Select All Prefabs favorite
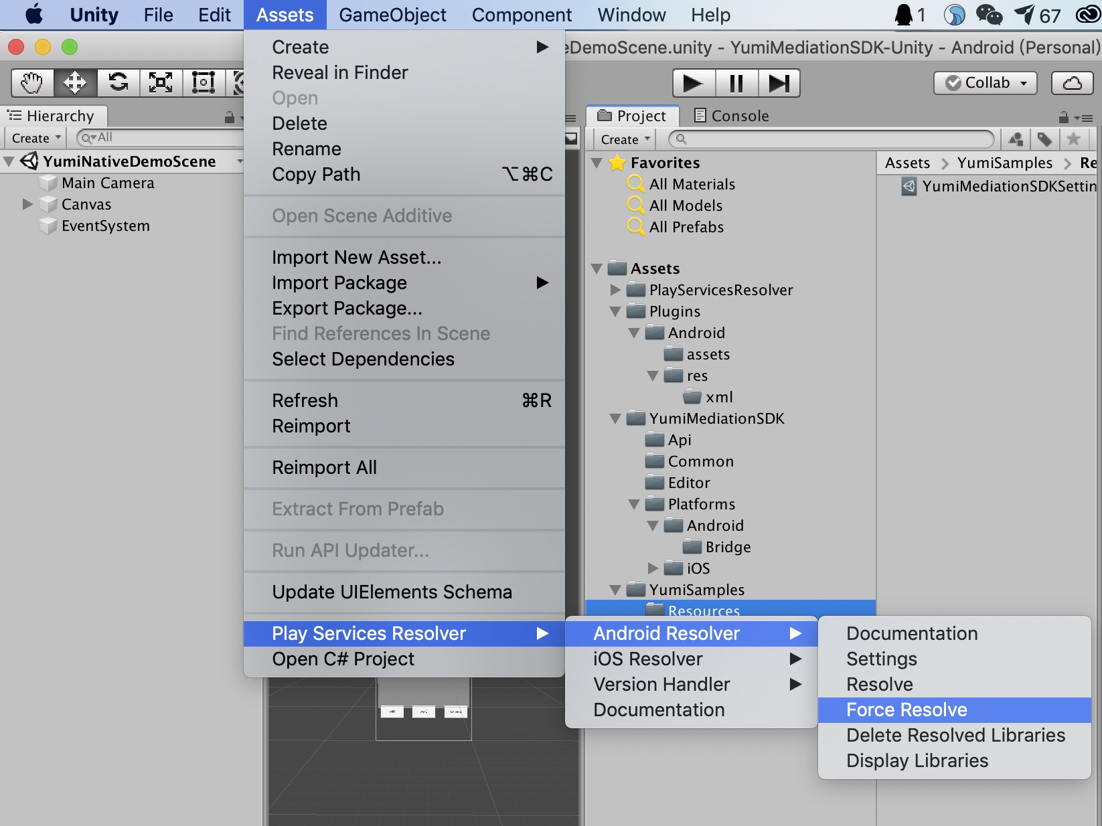Screen dimensions: 1102x826 pos(686,227)
